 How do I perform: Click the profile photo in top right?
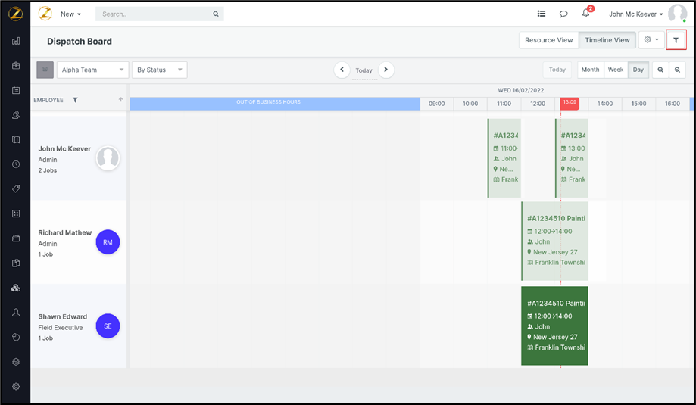pos(677,14)
